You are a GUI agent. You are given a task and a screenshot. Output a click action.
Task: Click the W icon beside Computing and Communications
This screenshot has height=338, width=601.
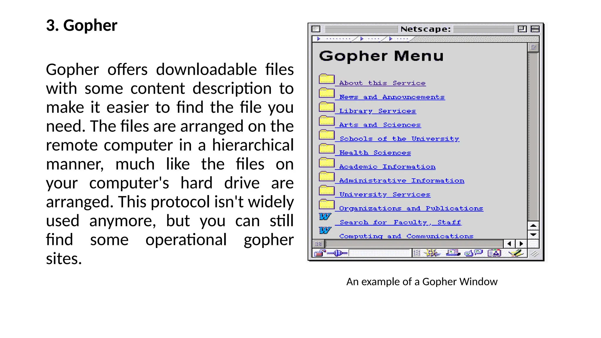[325, 230]
